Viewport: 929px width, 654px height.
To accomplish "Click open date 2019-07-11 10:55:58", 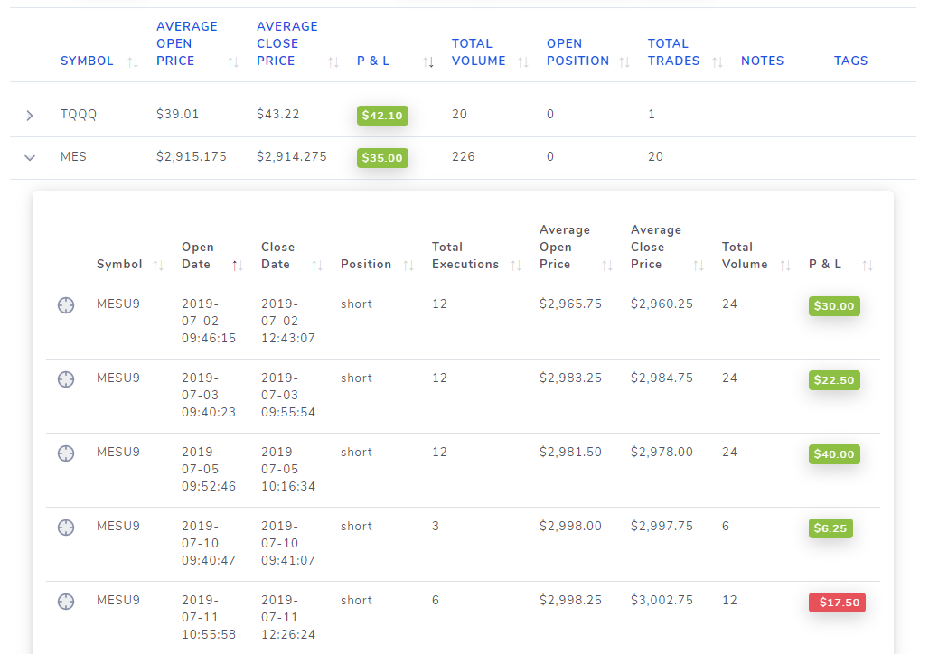I will [x=209, y=617].
